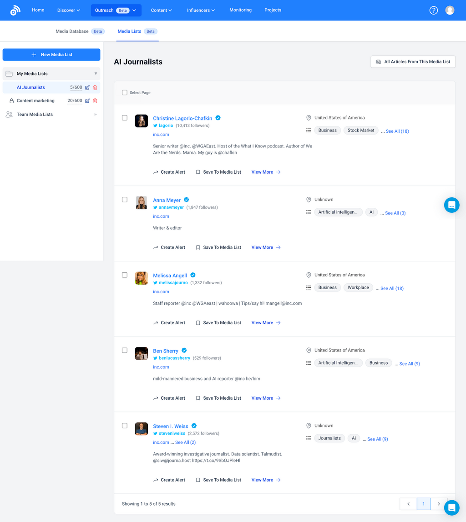Delete the Content marketing media list

95,101
